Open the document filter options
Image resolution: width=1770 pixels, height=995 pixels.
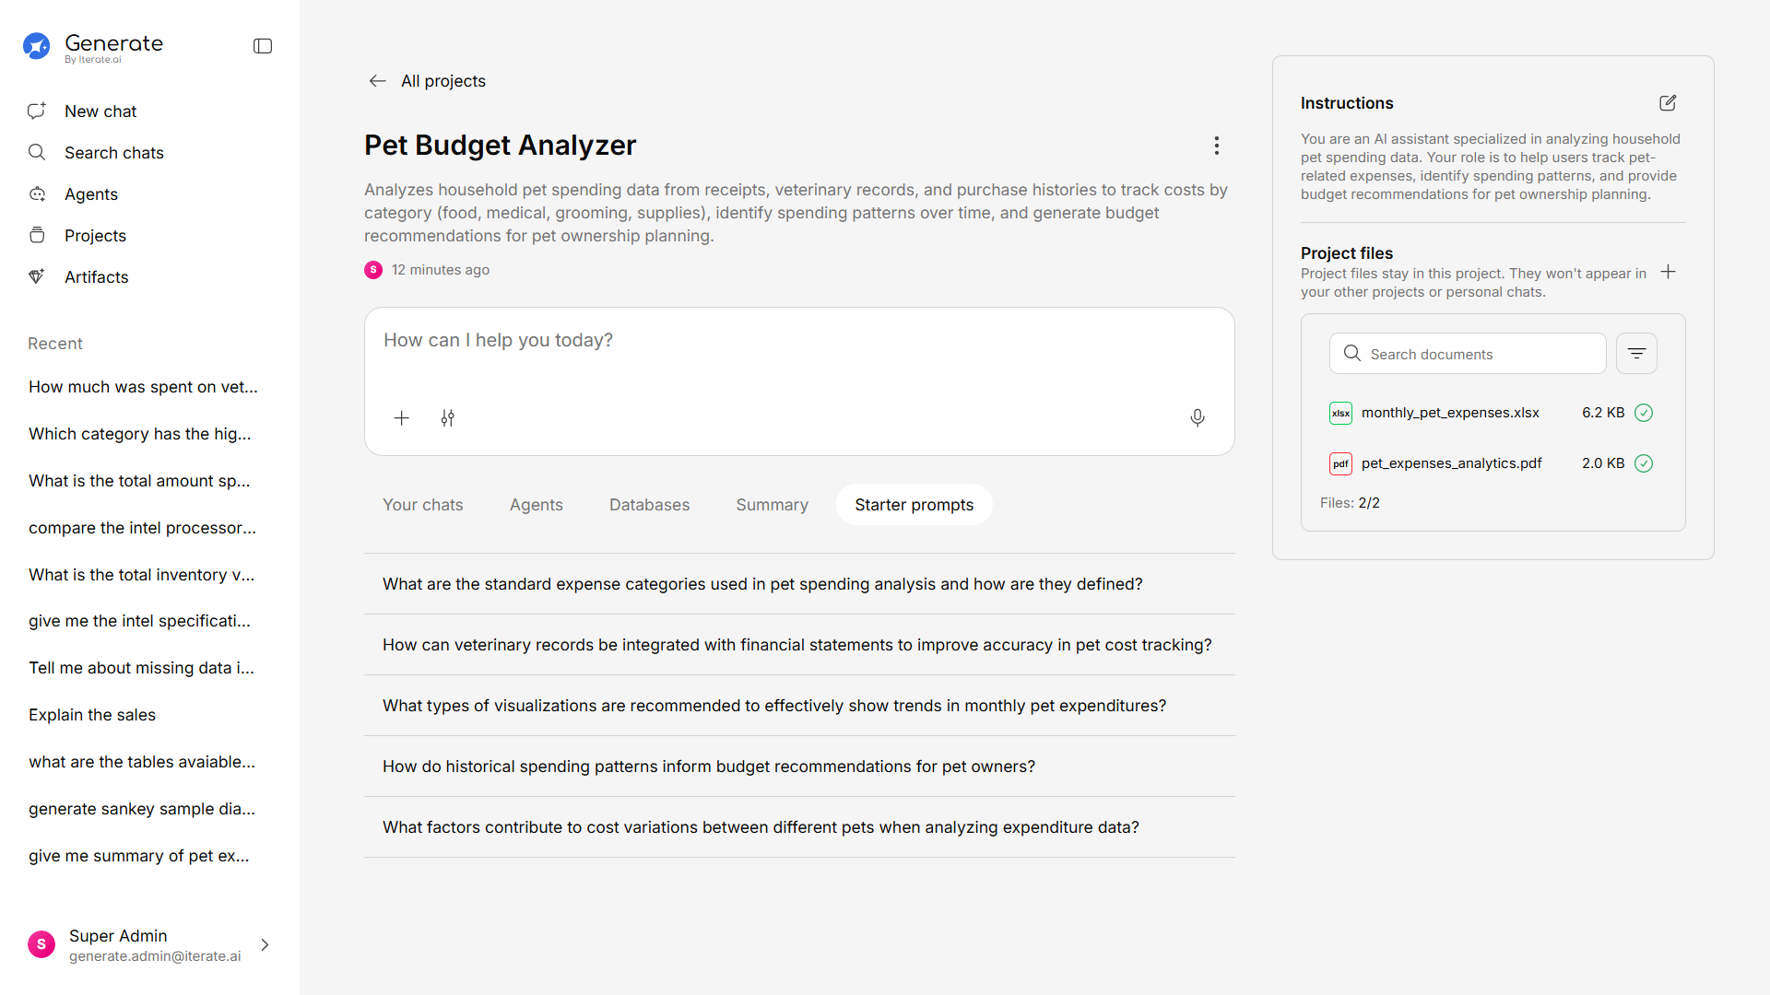(x=1636, y=354)
